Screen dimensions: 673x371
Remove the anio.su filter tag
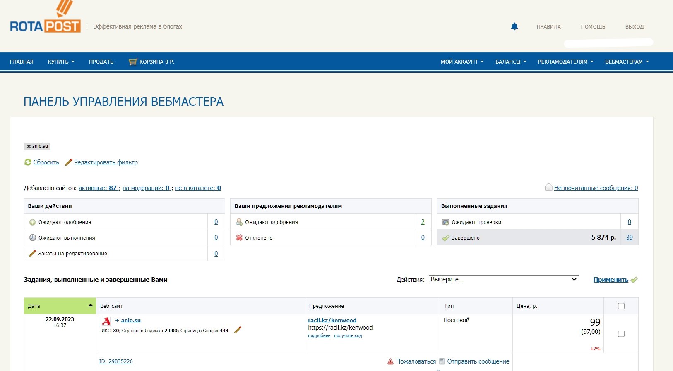click(29, 146)
